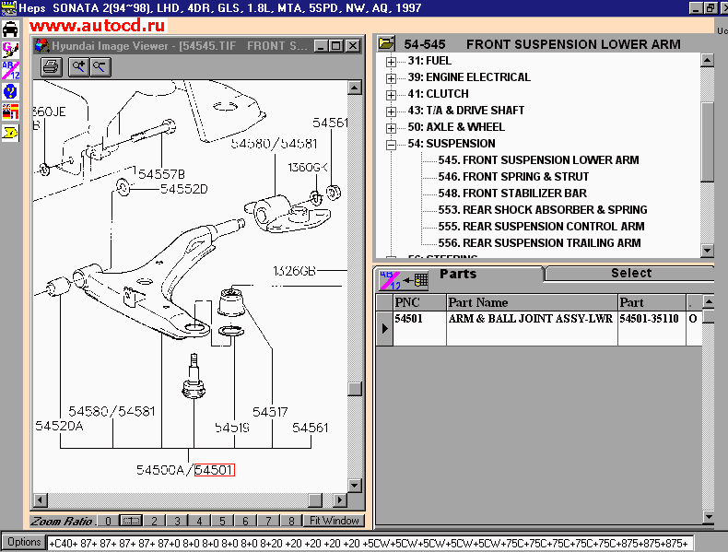
Task: Click the 1326GB callout in diagram
Action: pyautogui.click(x=294, y=271)
